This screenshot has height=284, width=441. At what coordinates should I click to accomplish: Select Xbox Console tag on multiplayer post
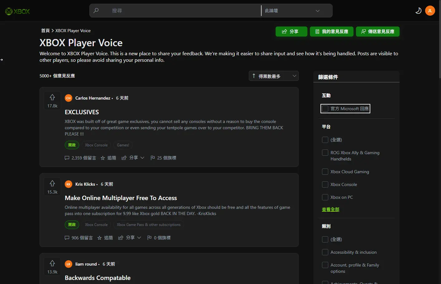(96, 225)
